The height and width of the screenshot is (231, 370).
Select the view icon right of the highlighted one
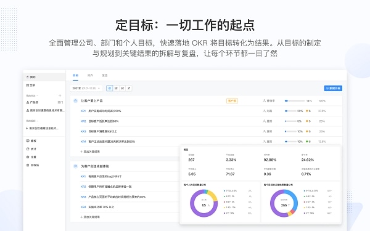coord(116,88)
